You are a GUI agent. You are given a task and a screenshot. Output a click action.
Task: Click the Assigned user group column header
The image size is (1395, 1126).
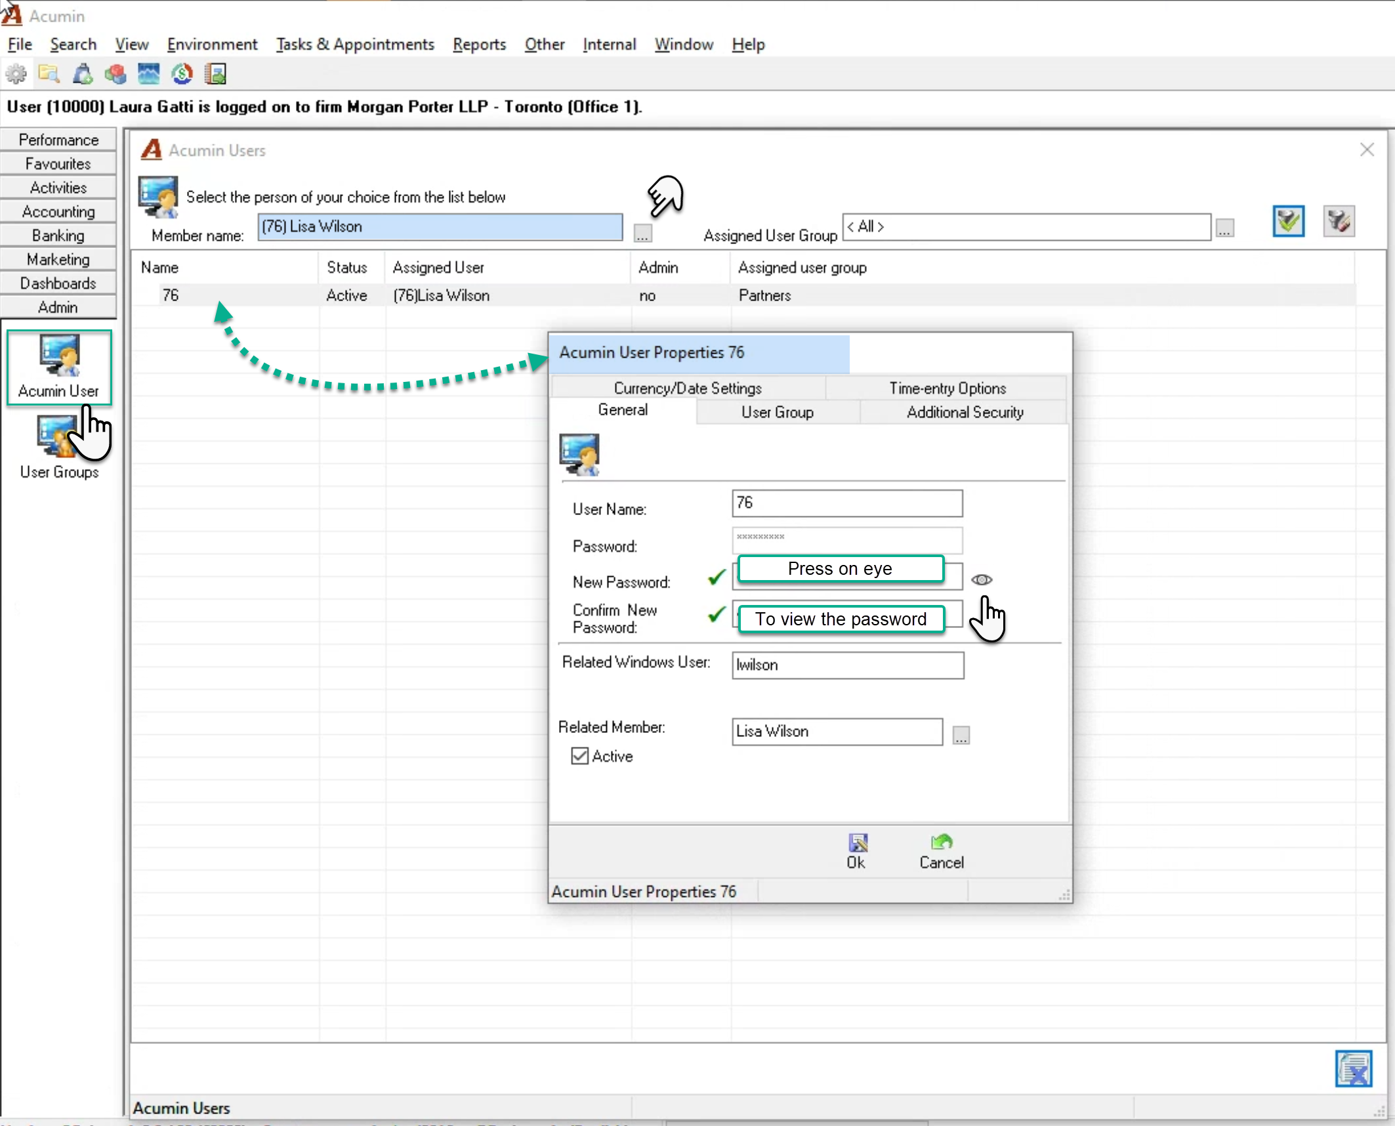1041,268
